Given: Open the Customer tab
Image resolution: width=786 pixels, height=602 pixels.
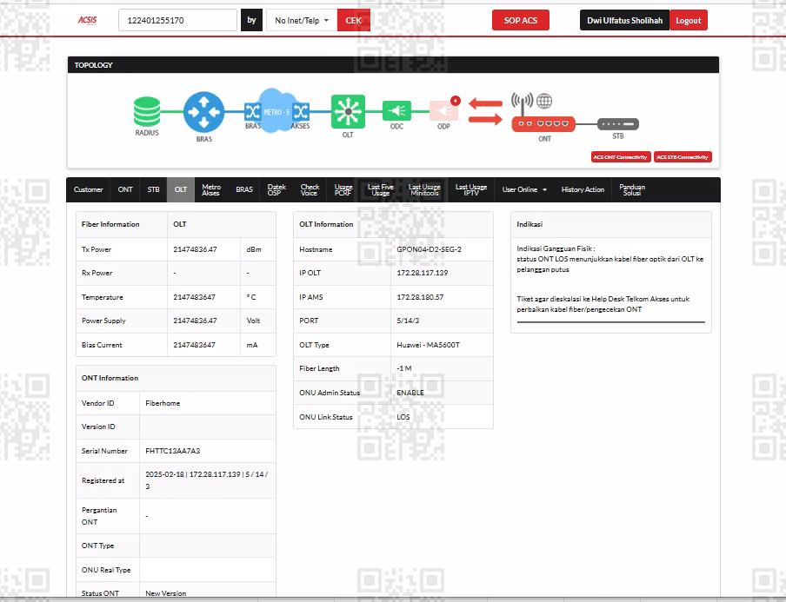Looking at the screenshot, I should pos(88,190).
